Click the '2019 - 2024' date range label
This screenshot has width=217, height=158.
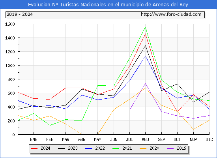pyautogui.click(x=20, y=14)
